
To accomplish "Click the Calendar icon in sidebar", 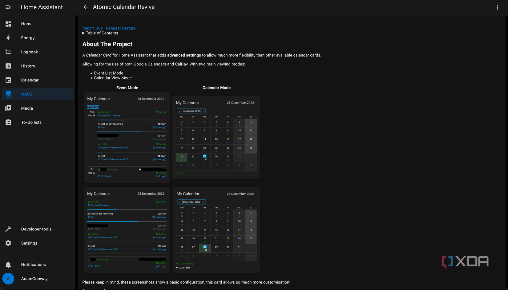I will pos(8,80).
